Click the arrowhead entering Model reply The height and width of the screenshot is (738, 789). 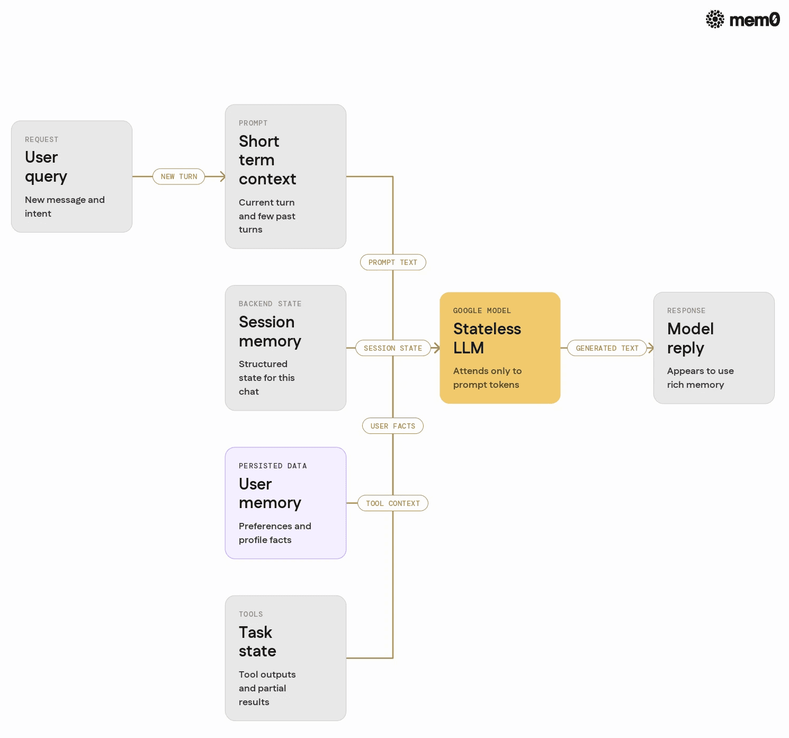651,348
